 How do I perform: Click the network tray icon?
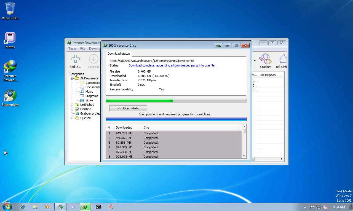[x=319, y=207]
